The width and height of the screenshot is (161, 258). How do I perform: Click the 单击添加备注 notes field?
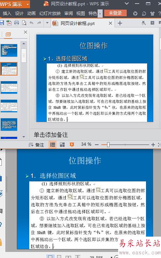click(x=51, y=135)
